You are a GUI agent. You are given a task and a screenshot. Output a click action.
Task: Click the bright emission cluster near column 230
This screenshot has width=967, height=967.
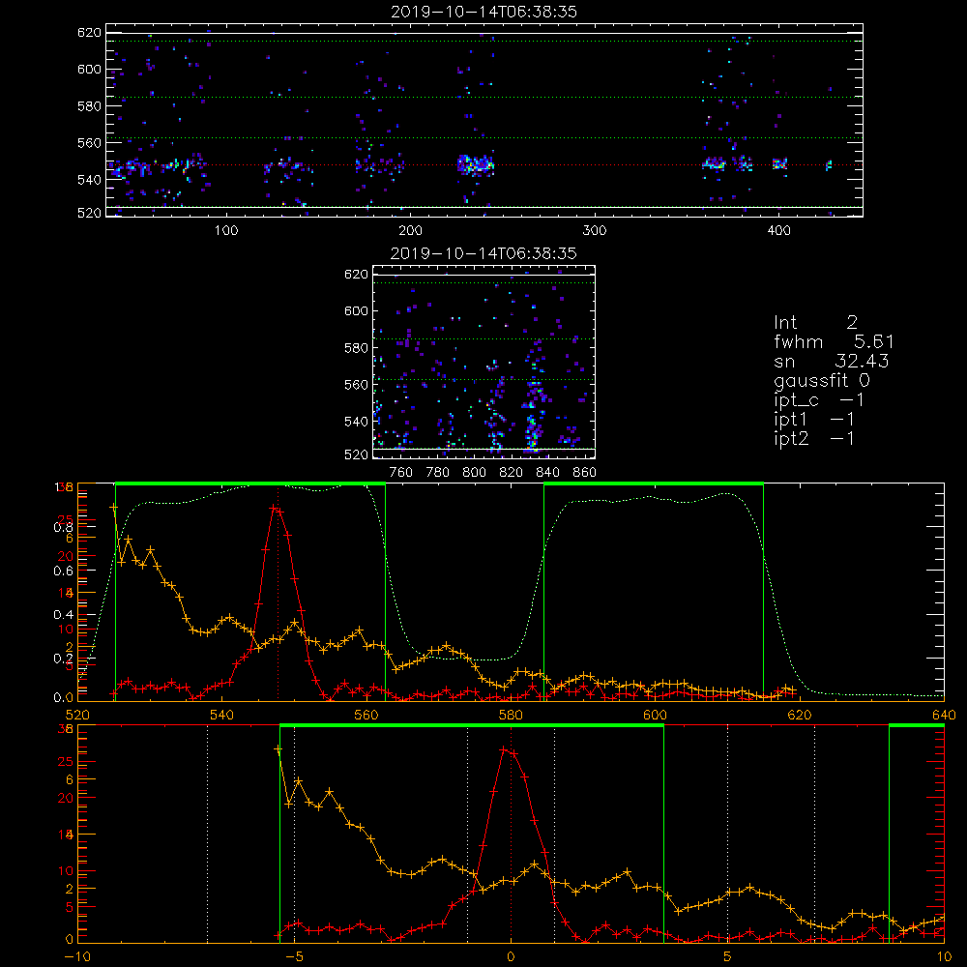tap(476, 164)
